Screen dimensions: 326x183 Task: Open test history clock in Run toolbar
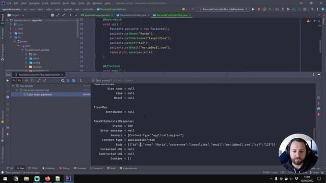coord(63,80)
